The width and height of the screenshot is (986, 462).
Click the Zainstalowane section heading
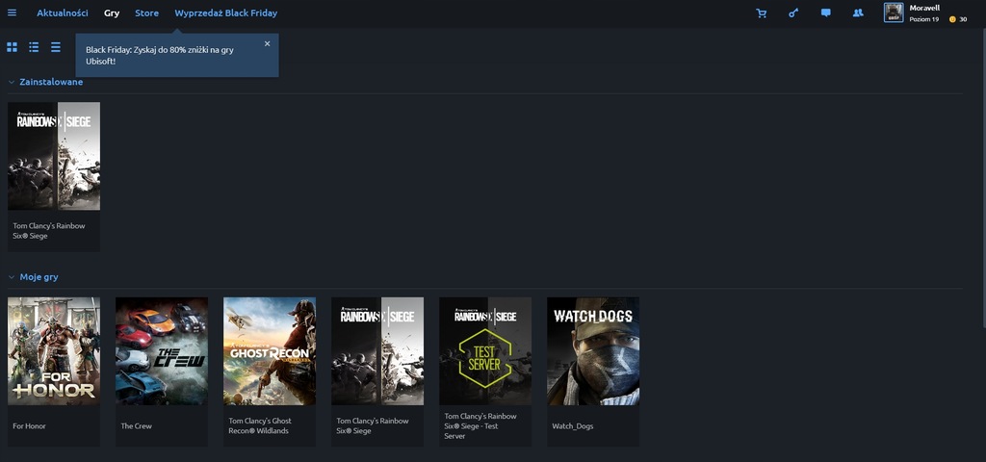click(x=51, y=82)
